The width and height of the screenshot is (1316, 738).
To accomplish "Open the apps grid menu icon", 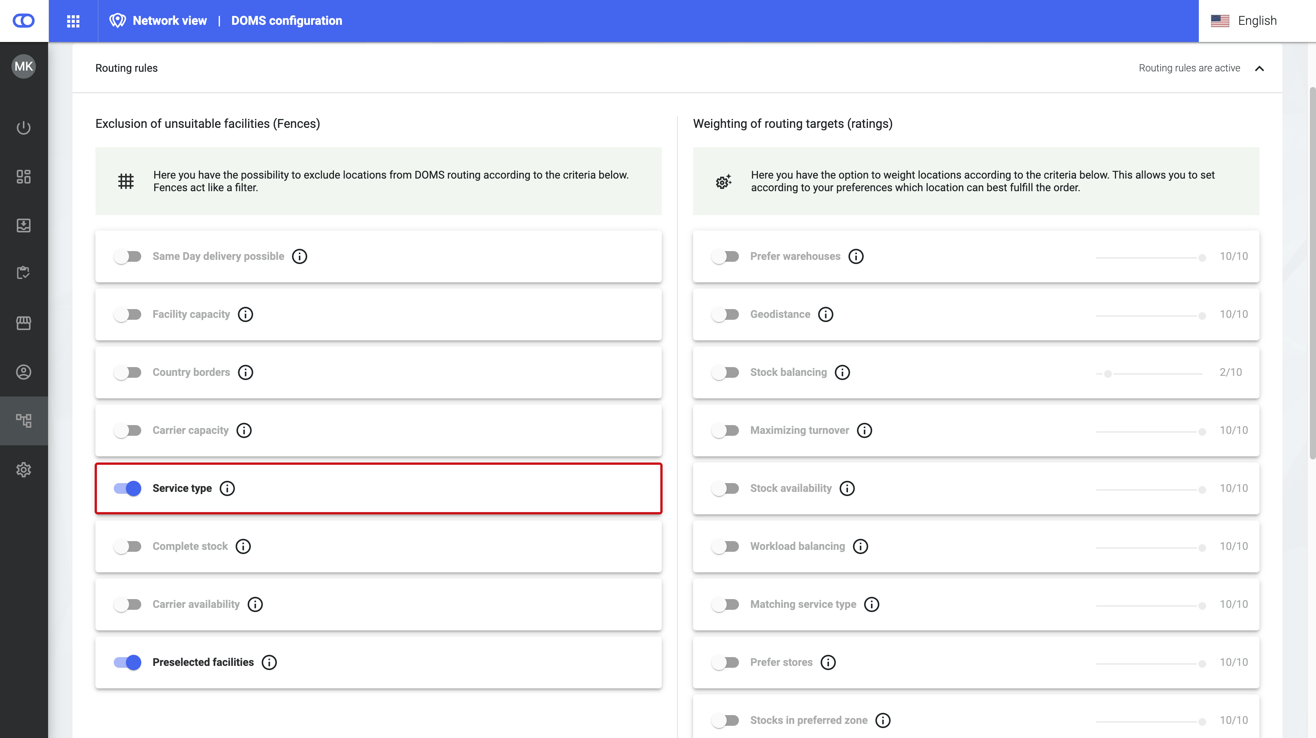I will pos(73,21).
